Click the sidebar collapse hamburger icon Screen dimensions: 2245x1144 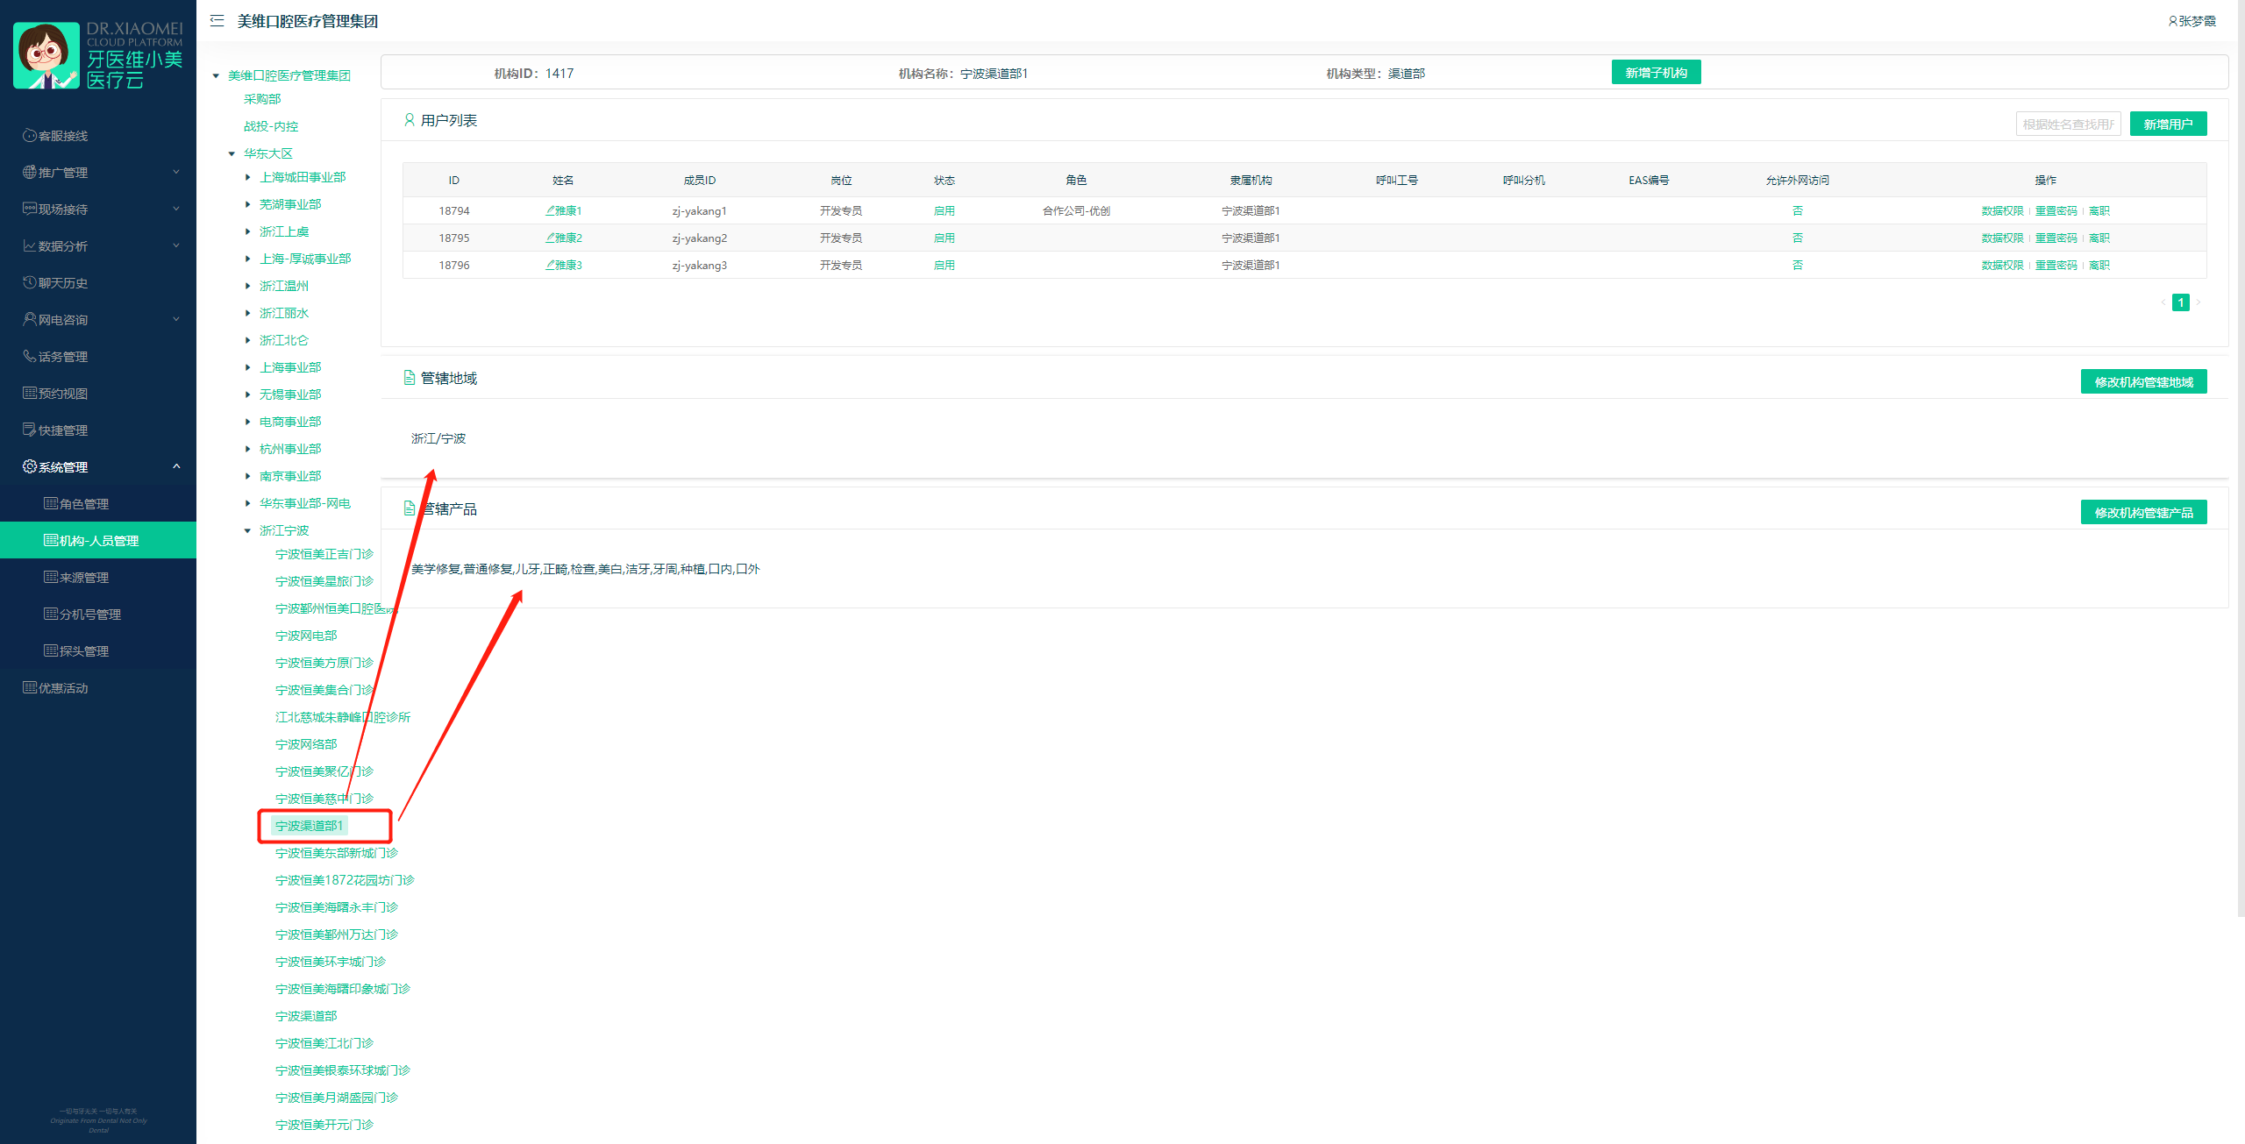pos(217,20)
